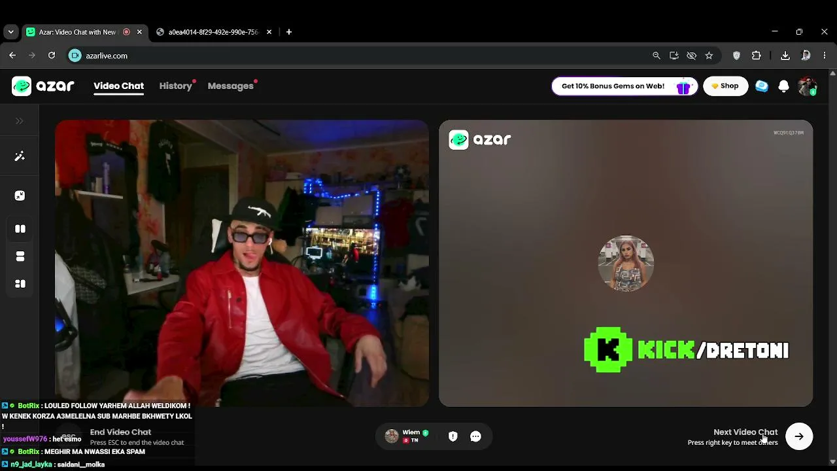The image size is (837, 471).
Task: Click End Video Chat
Action: click(120, 432)
